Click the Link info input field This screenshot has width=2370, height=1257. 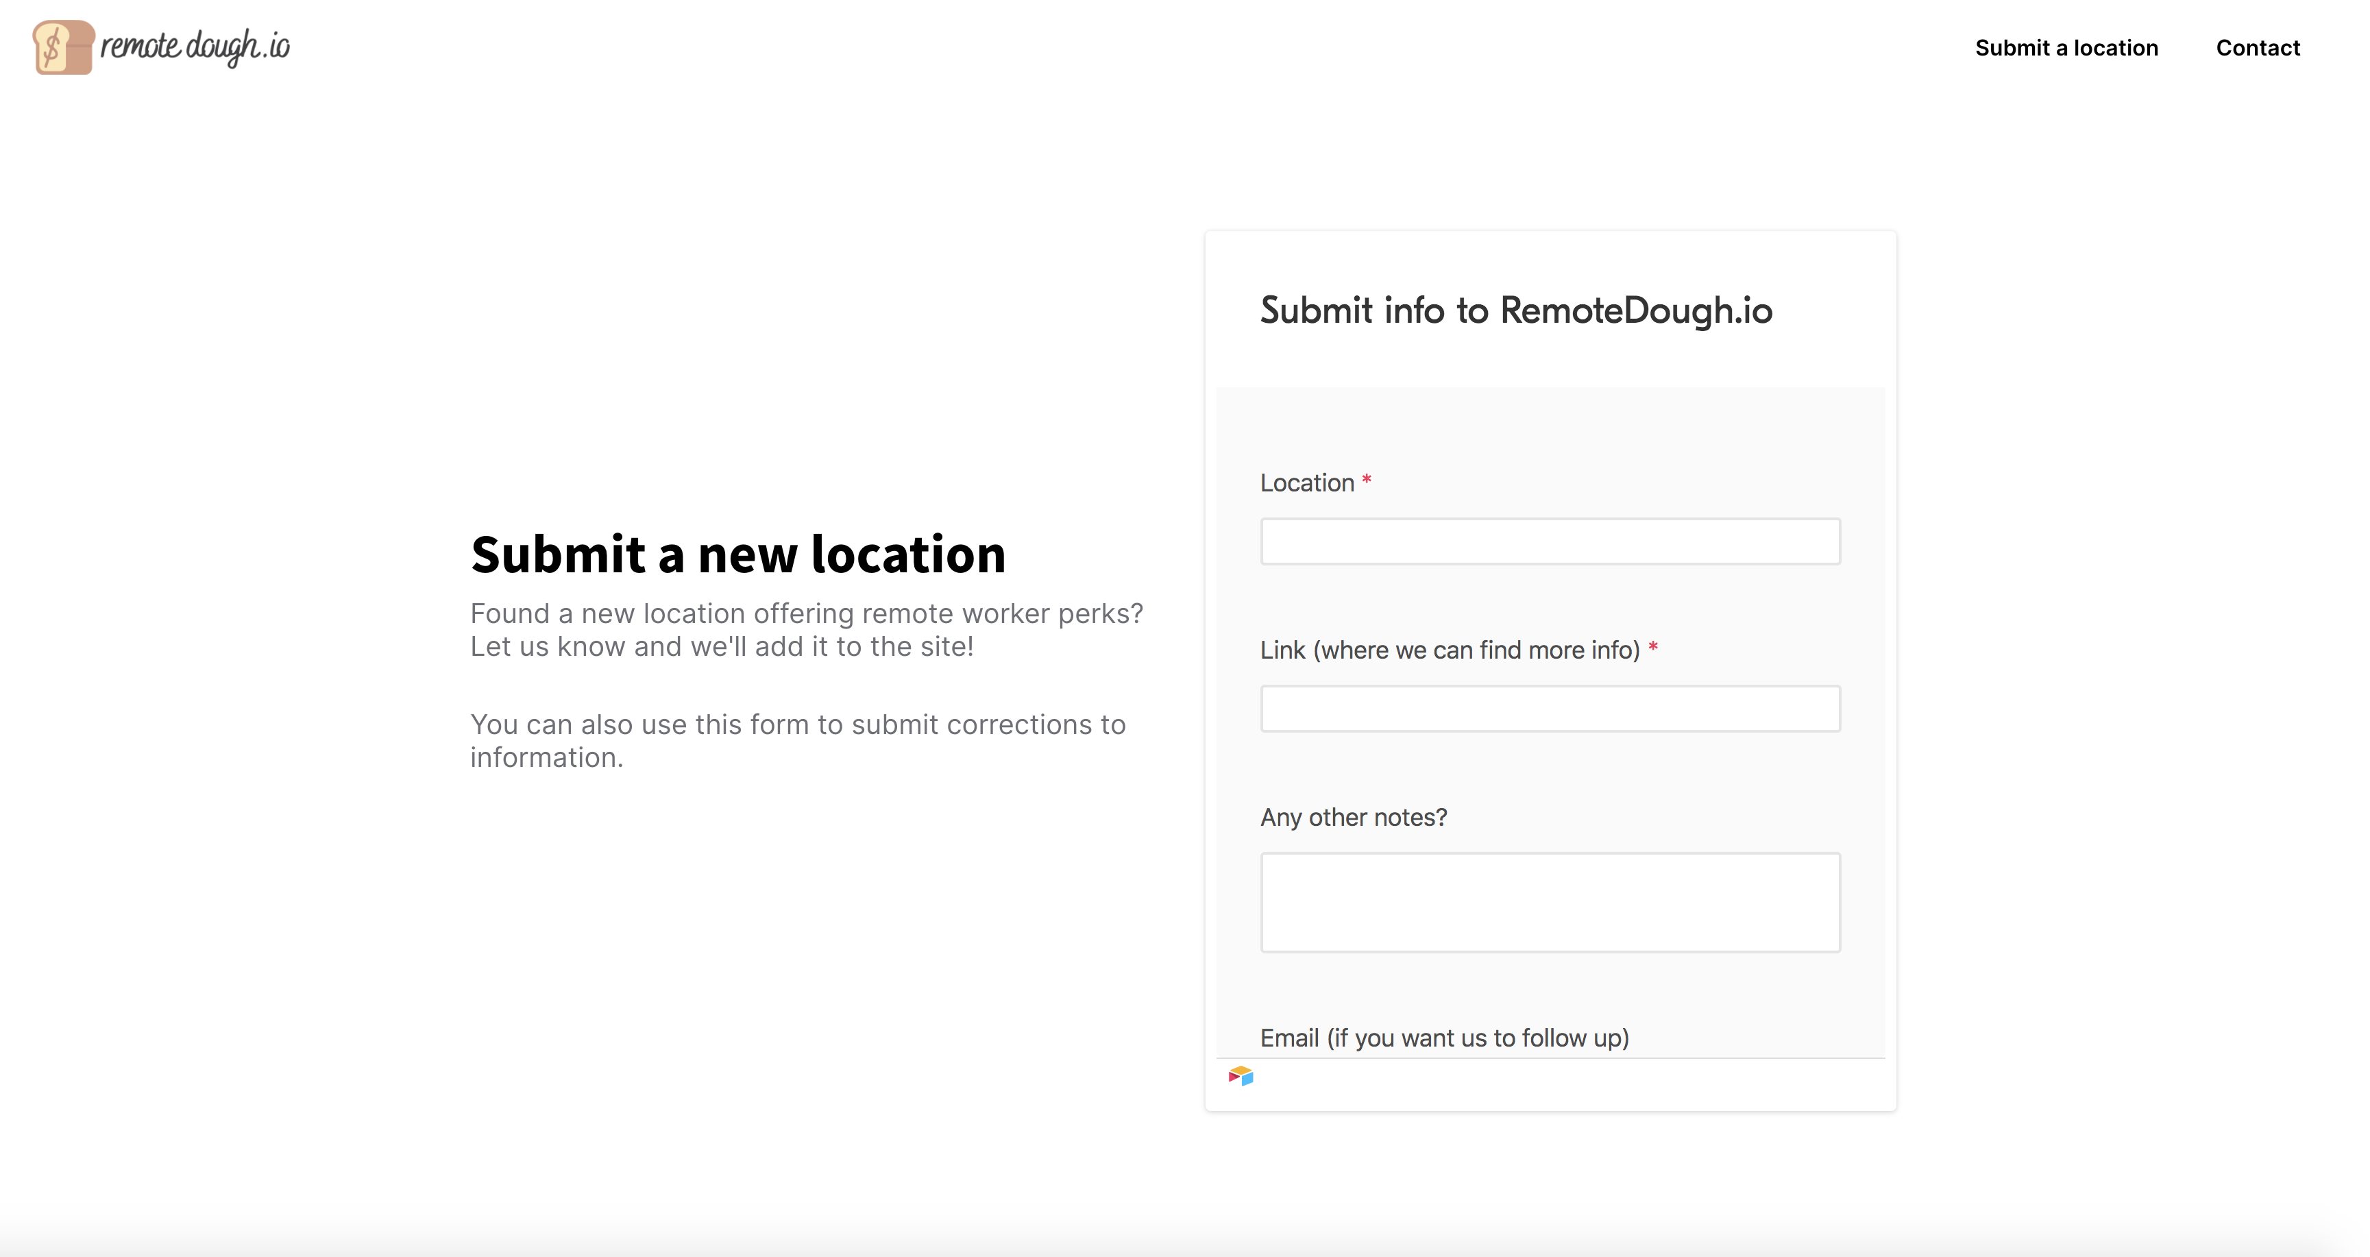(1550, 709)
